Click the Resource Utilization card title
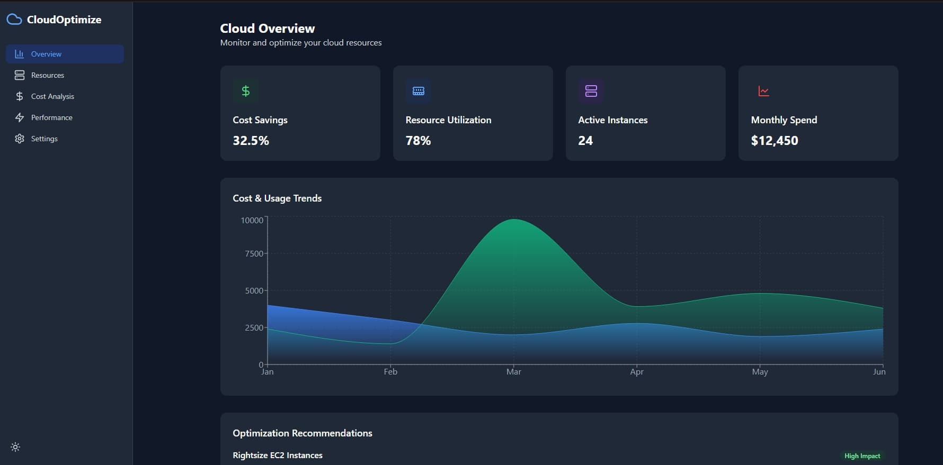The width and height of the screenshot is (943, 465). [x=448, y=120]
